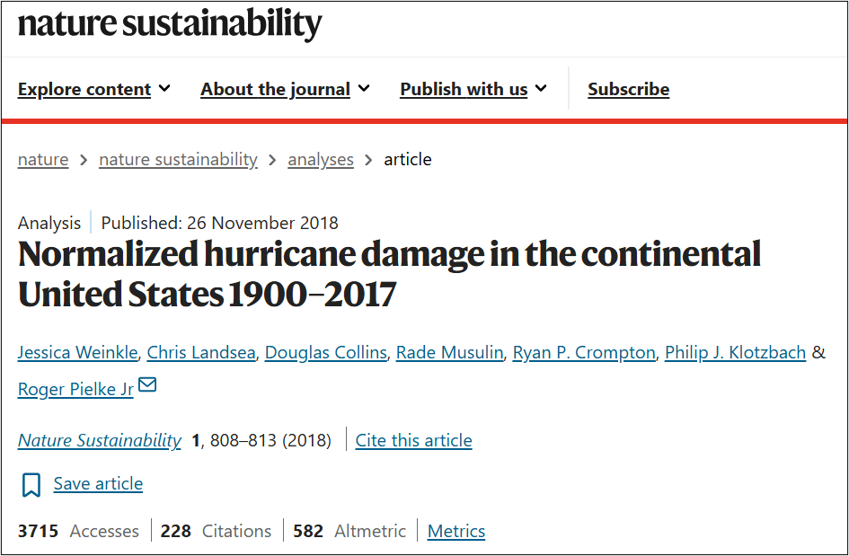Click the bookmark icon beside Save article
The height and width of the screenshot is (556, 849).
[x=31, y=484]
